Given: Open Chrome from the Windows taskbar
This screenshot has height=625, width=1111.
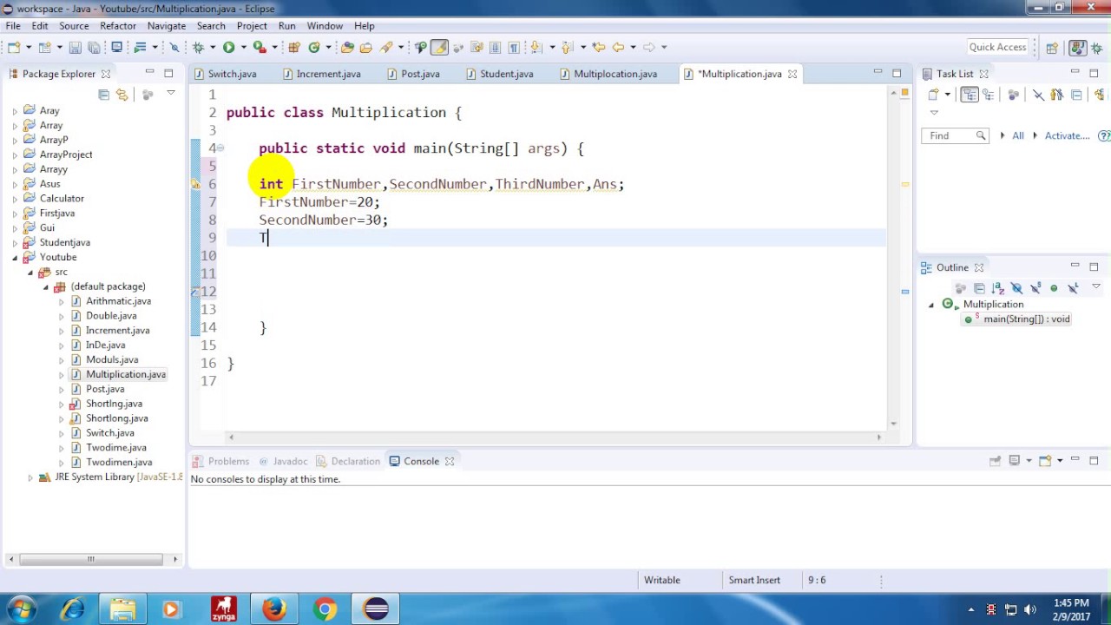Looking at the screenshot, I should [325, 609].
